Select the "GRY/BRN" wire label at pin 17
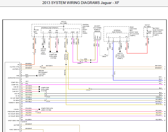168x132 pixels. point(29,99)
